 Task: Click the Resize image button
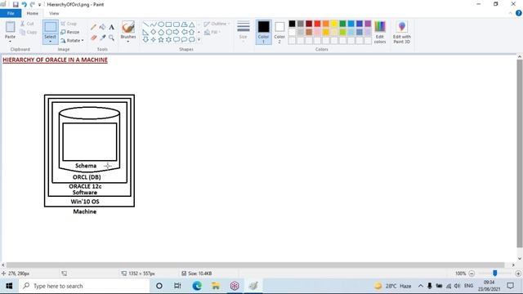click(x=70, y=32)
